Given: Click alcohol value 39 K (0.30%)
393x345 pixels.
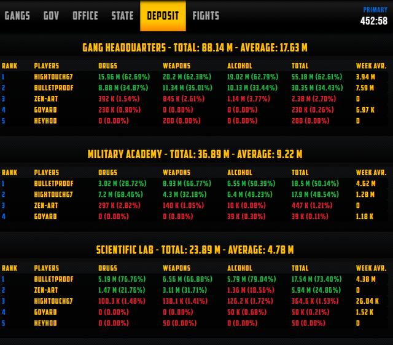Looking at the screenshot, I should 246,216.
